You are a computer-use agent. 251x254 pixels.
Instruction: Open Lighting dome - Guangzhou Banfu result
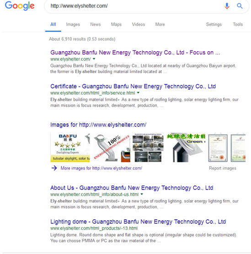[138, 222]
